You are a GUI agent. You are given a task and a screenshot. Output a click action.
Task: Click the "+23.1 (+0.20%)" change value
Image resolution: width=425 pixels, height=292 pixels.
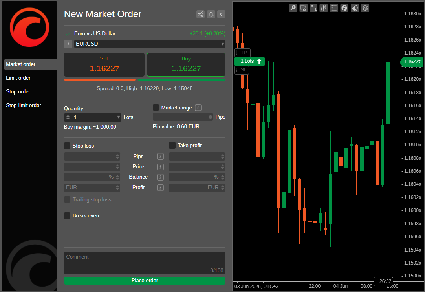pos(207,34)
